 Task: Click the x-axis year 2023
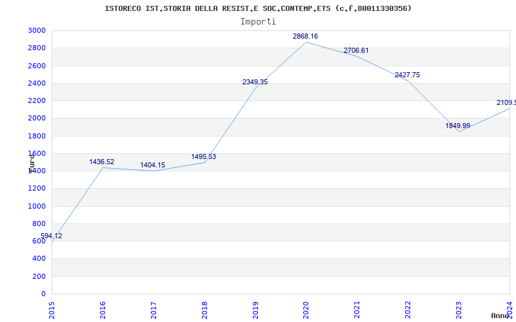click(x=459, y=310)
